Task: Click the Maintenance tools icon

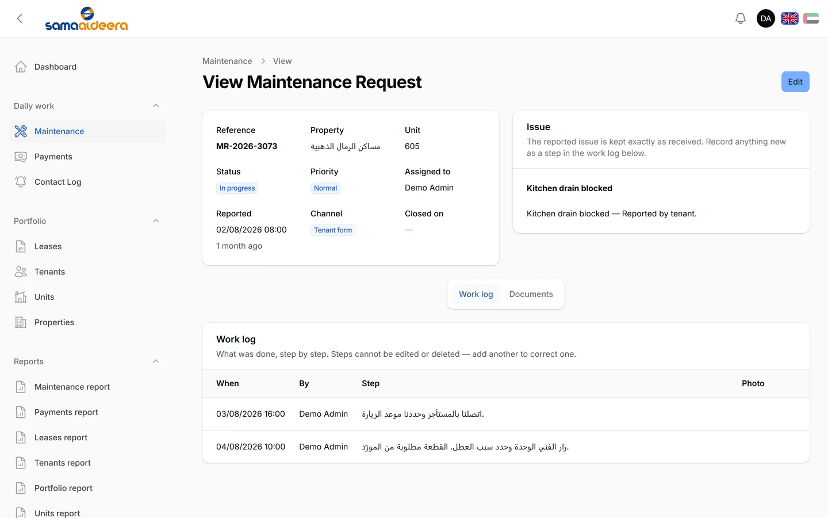Action: pos(21,131)
